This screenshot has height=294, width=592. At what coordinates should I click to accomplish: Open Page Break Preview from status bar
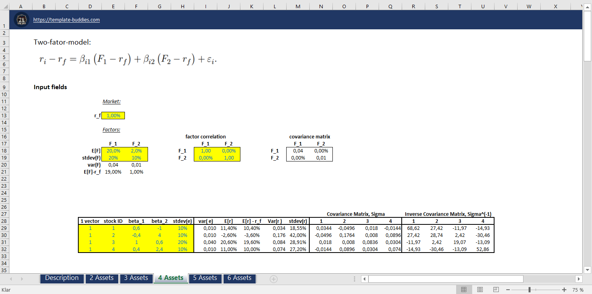point(496,289)
